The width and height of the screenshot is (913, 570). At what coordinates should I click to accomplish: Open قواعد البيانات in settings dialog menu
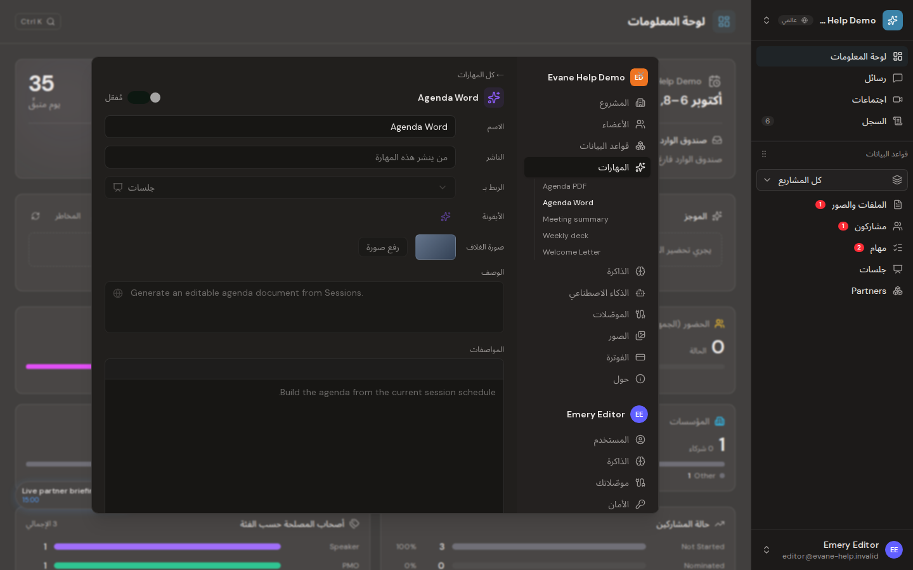pos(588,146)
